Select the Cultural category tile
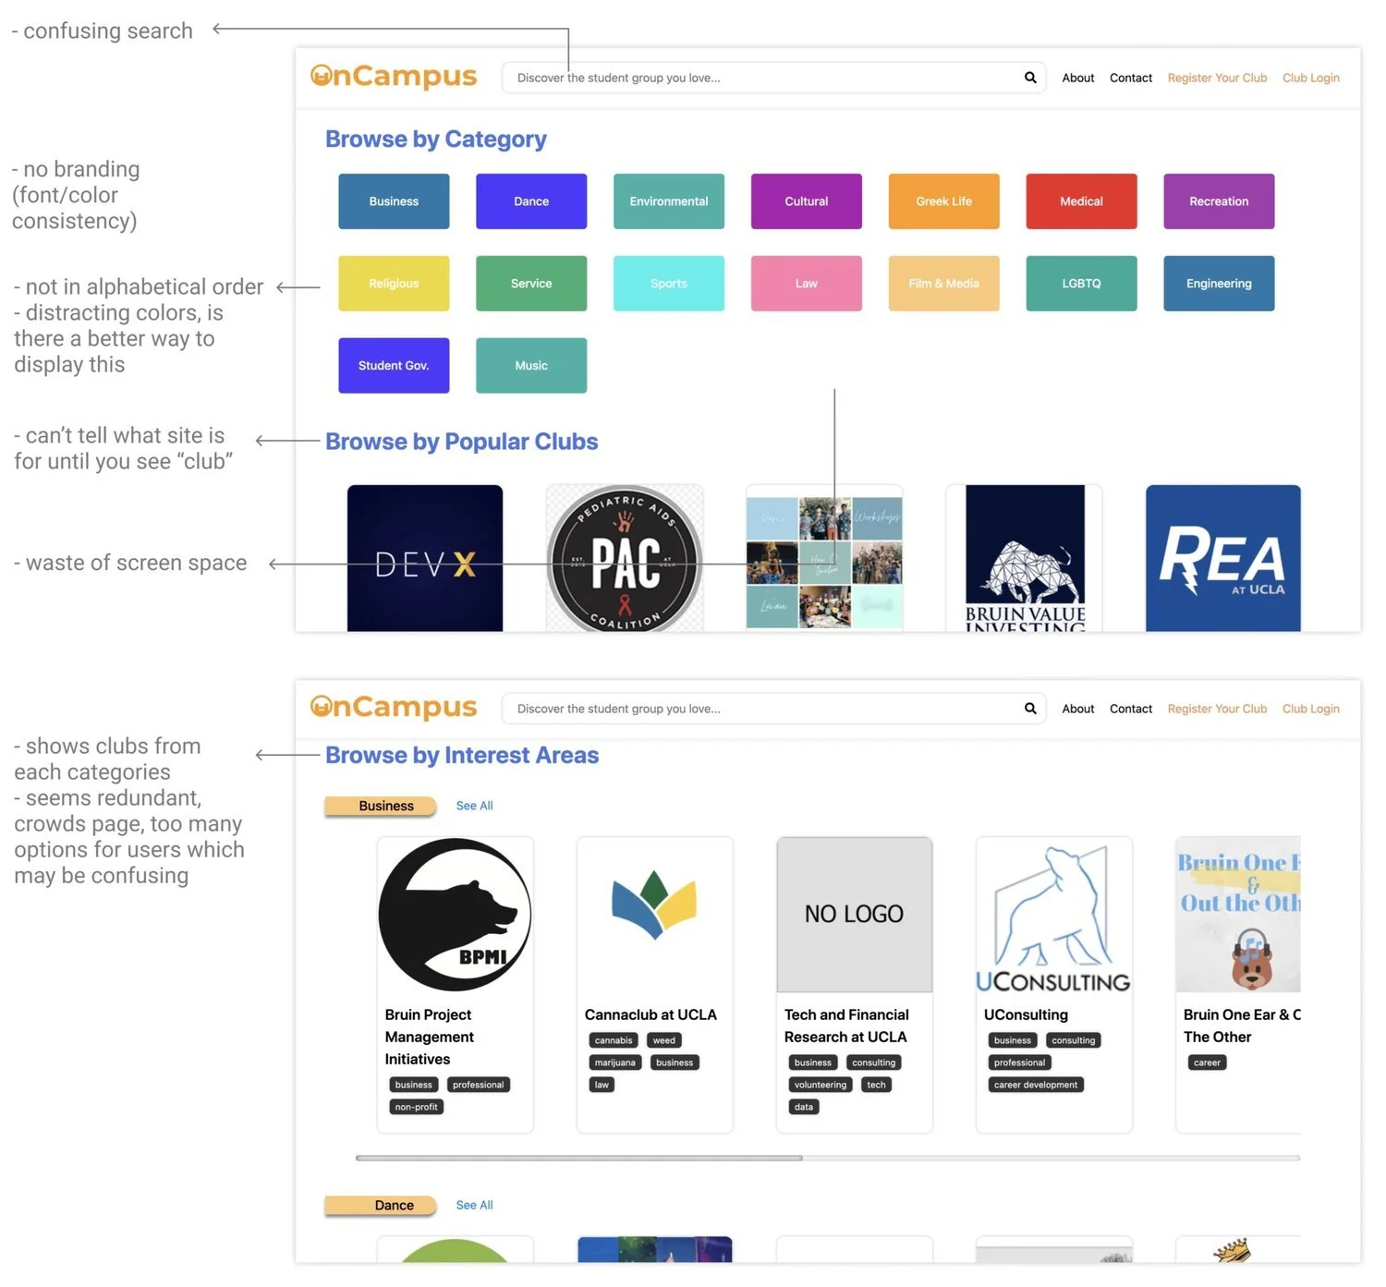This screenshot has width=1386, height=1287. tap(807, 201)
